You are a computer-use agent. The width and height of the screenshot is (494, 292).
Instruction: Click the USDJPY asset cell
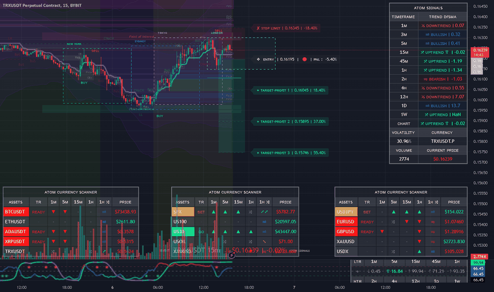pyautogui.click(x=346, y=212)
